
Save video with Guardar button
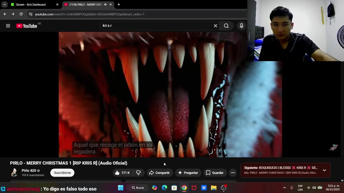[x=215, y=173]
